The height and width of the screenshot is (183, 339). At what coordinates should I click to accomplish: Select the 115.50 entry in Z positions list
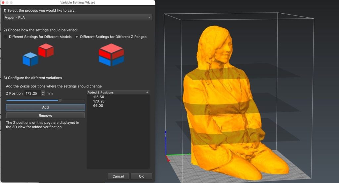[x=99, y=97]
